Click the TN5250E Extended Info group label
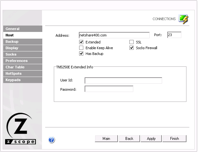Image resolution: width=198 pixels, height=152 pixels. pos(75,67)
